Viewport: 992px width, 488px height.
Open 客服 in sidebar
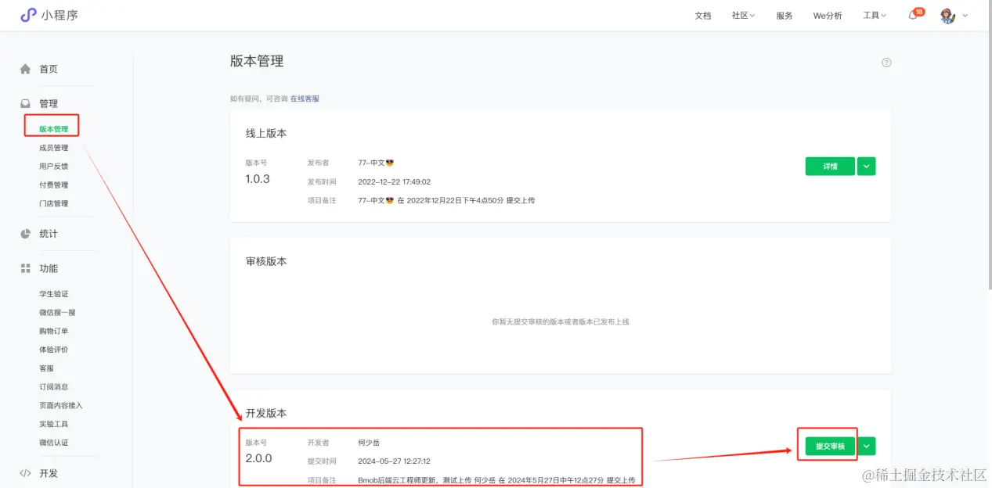[x=46, y=368]
